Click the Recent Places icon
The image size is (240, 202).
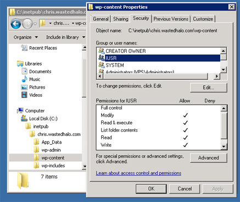coord(24,48)
